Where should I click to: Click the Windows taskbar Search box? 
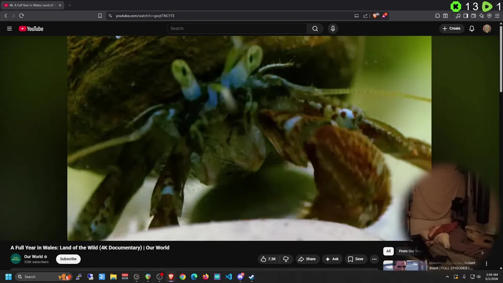(43, 277)
